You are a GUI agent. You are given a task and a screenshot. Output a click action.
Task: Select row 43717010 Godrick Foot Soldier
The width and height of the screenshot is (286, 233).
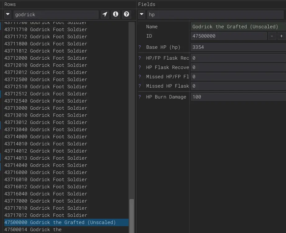[x=66, y=208]
